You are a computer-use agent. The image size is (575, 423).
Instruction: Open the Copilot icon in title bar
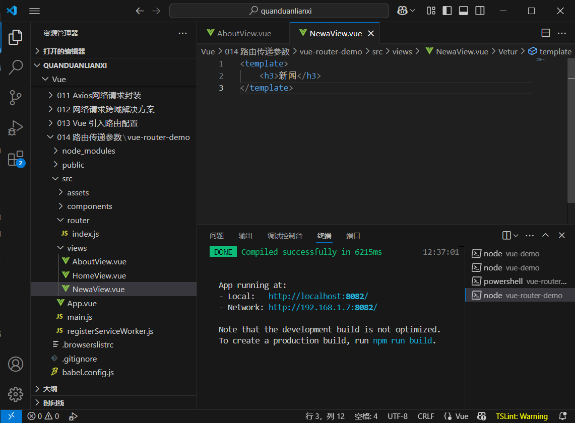402,11
